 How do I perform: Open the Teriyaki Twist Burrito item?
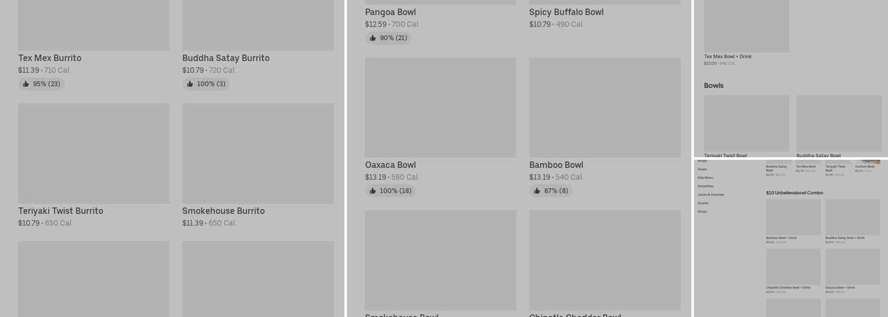click(60, 211)
